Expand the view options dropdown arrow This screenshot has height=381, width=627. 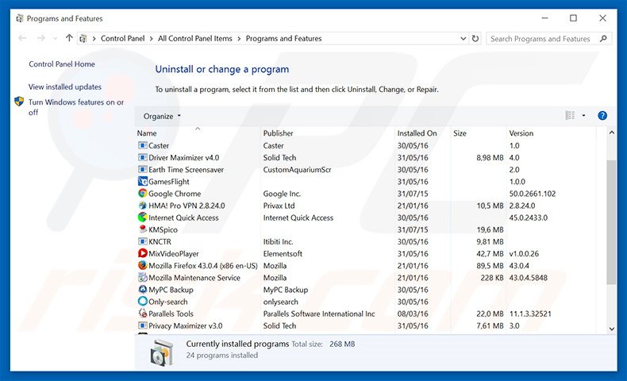coord(583,116)
